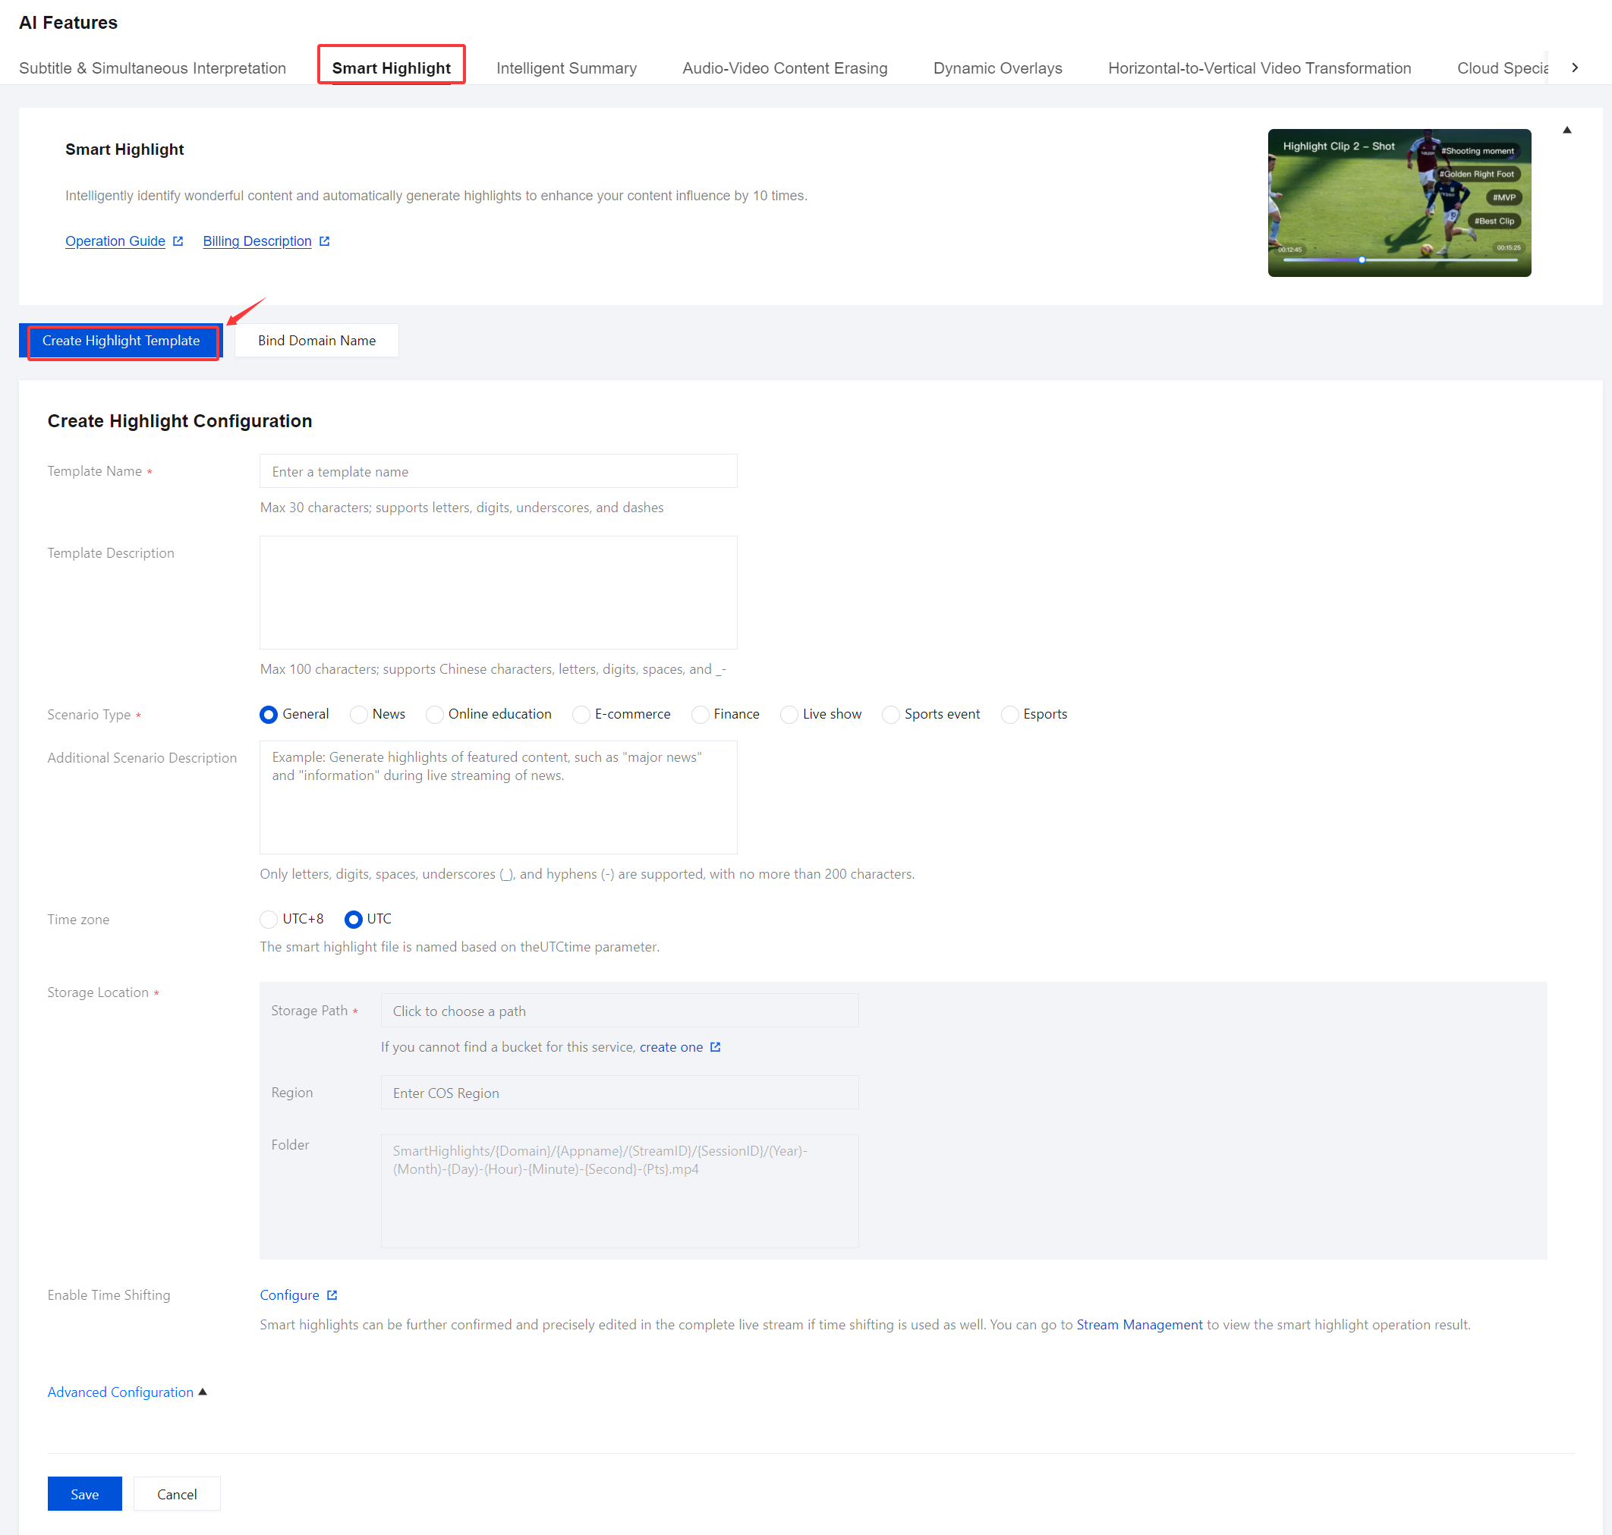Click the Save button
The image size is (1612, 1535).
(84, 1494)
